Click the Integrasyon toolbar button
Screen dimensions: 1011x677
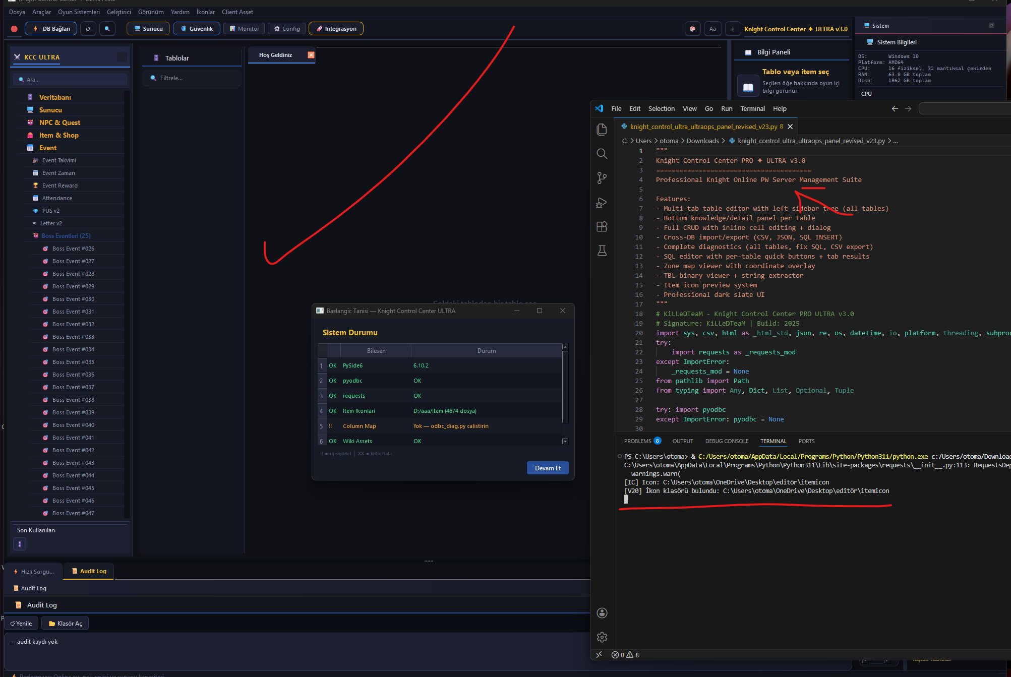point(336,29)
